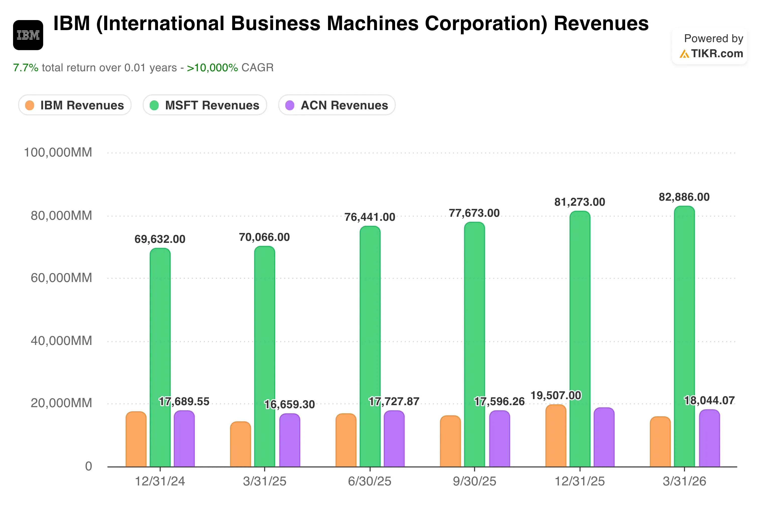Select the purple ACN bar for 3/31/26
760x506 pixels.
(x=710, y=438)
